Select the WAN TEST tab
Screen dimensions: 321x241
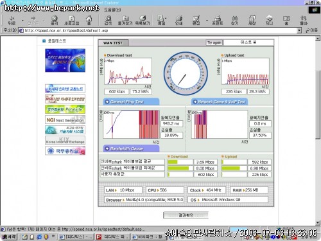(113, 43)
